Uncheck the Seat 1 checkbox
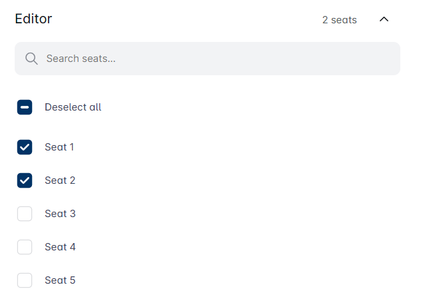Screen dimensions: 421x295 25,147
